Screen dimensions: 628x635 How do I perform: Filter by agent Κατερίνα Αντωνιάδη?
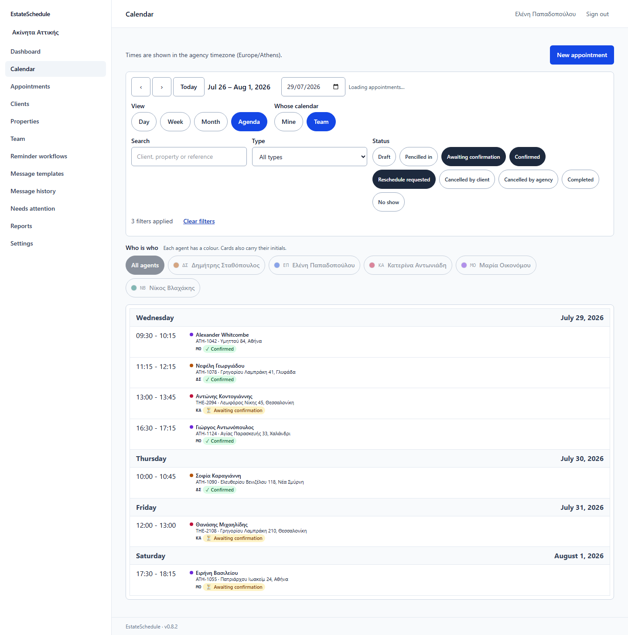point(408,265)
